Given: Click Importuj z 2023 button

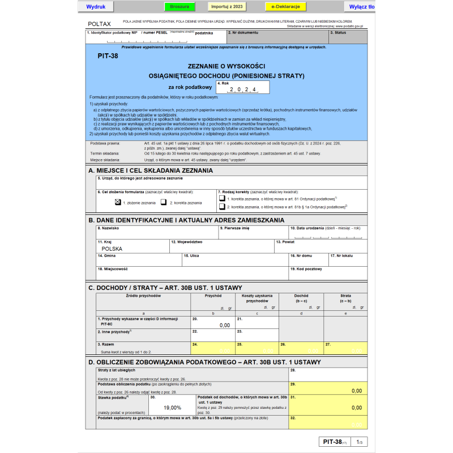Looking at the screenshot, I should (x=226, y=7).
